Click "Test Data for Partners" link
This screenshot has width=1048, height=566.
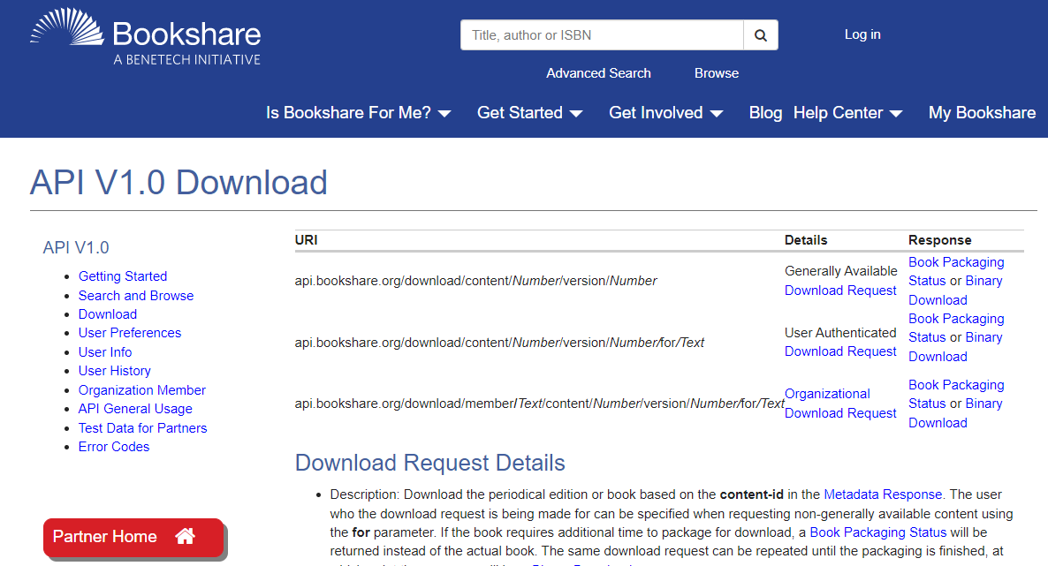[x=142, y=427]
